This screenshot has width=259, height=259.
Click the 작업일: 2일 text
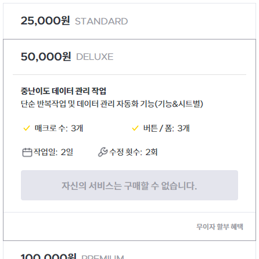click(53, 152)
